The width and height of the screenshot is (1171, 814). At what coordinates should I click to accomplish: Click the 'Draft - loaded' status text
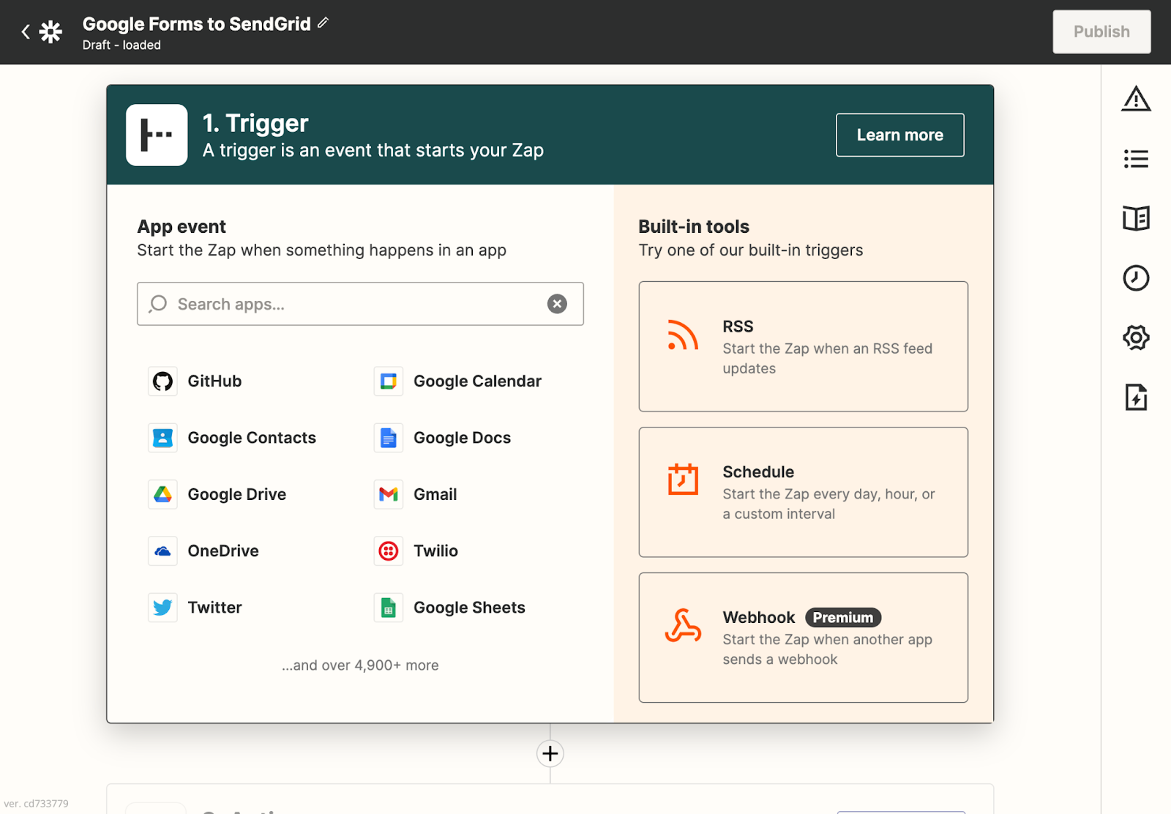[121, 45]
